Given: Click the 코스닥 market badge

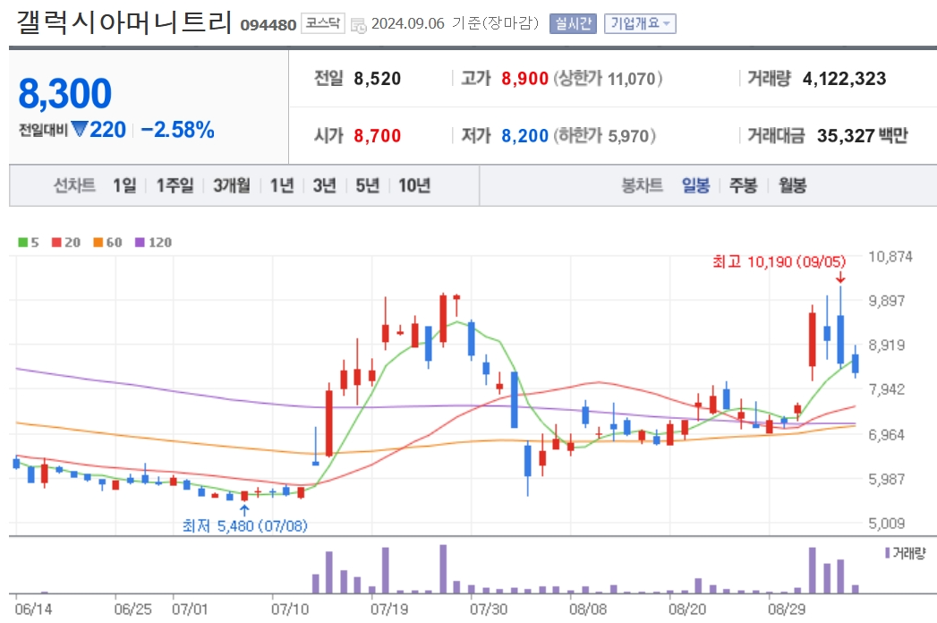Looking at the screenshot, I should tap(323, 23).
